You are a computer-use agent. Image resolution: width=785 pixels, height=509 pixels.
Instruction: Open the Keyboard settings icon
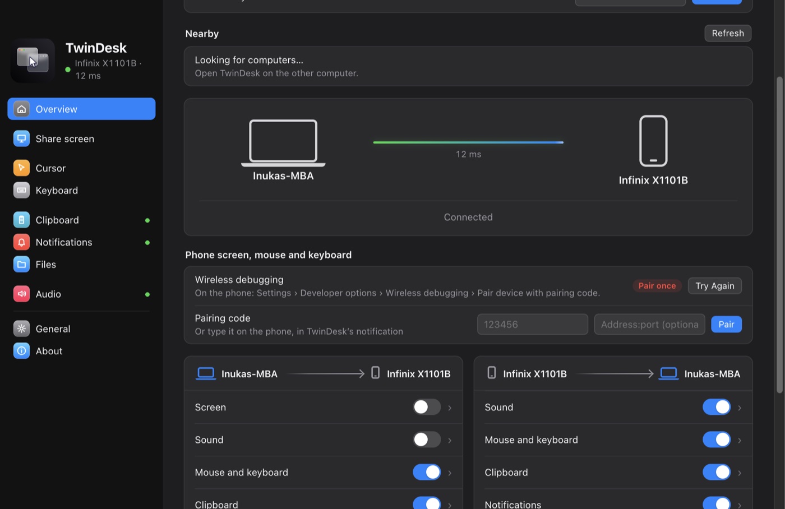(x=21, y=191)
